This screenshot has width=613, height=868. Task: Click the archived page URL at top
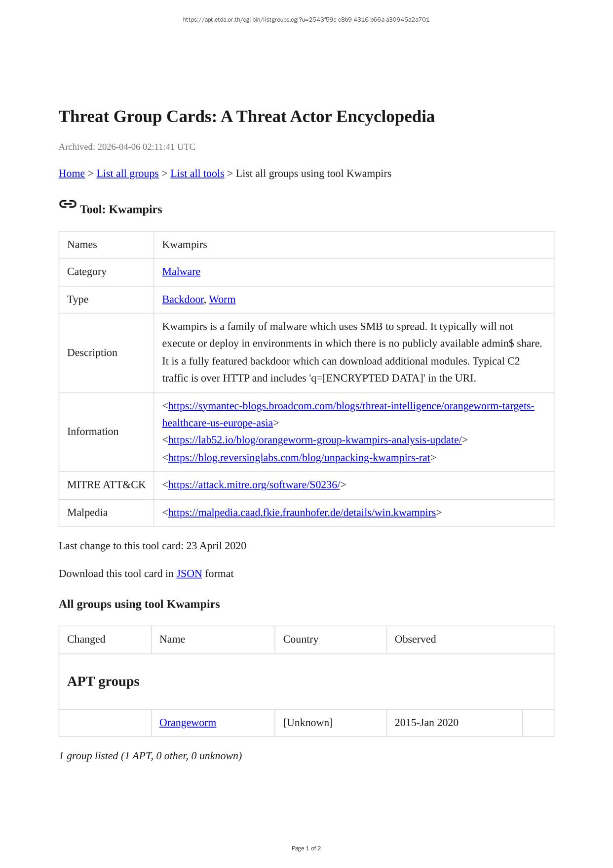pos(306,20)
